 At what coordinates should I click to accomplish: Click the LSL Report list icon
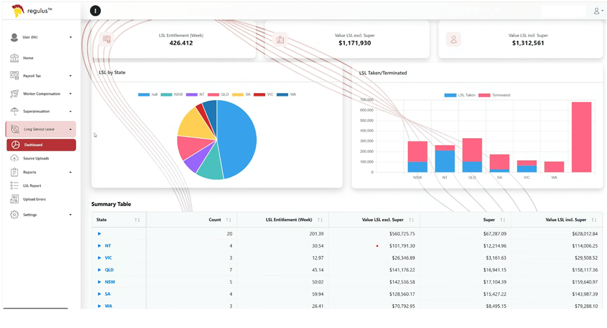pyautogui.click(x=14, y=186)
